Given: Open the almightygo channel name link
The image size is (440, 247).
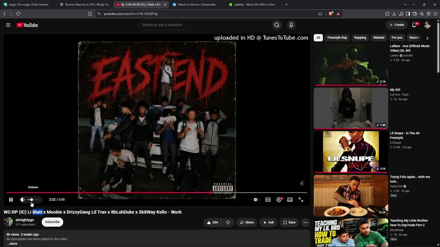Looking at the screenshot, I should coord(25,220).
